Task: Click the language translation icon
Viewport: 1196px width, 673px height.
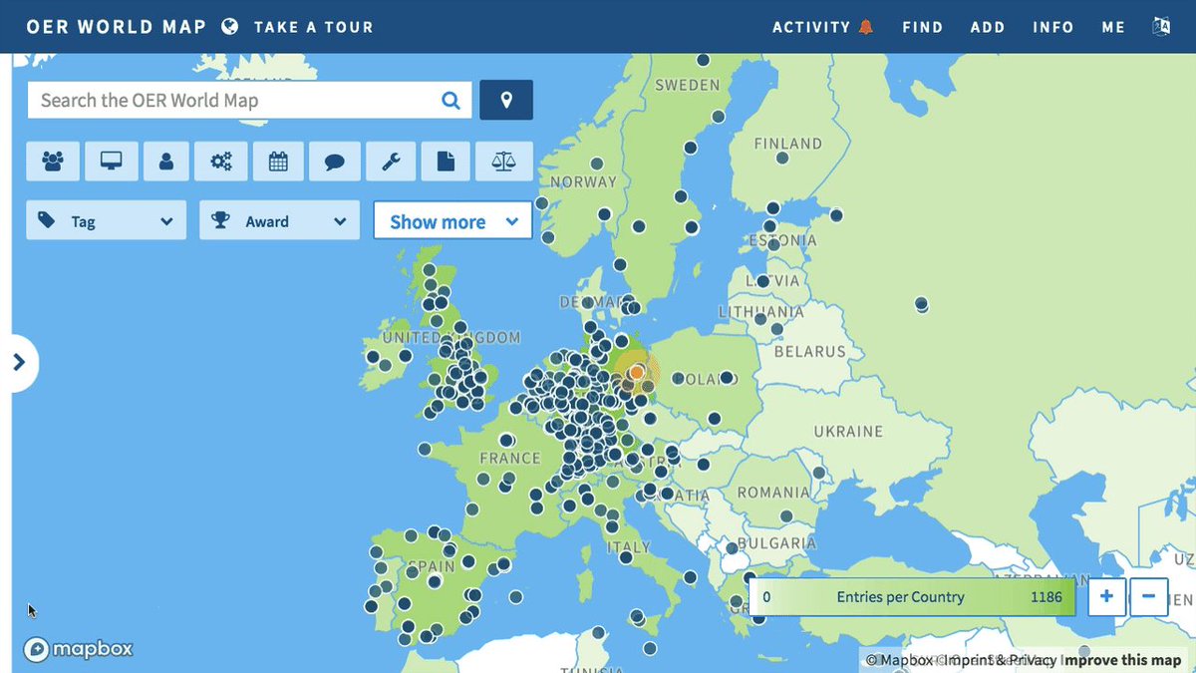Action: click(1161, 27)
